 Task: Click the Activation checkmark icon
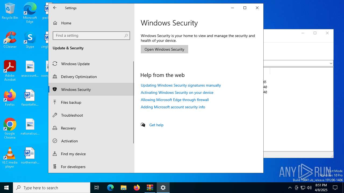point(55,141)
